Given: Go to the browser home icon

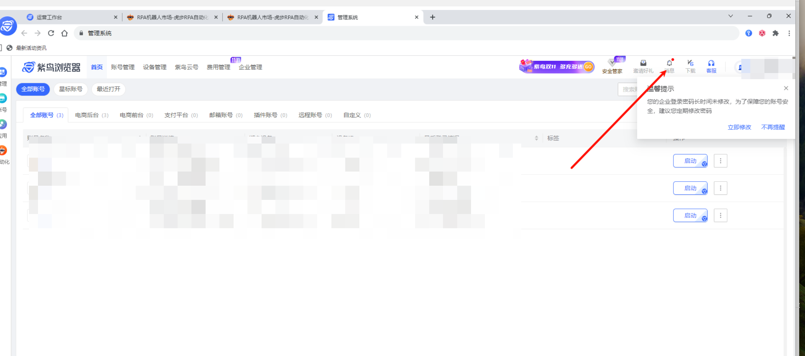Looking at the screenshot, I should (64, 33).
